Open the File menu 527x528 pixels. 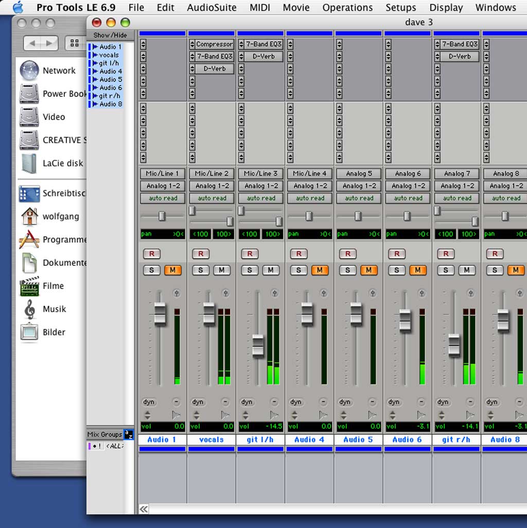tap(136, 7)
